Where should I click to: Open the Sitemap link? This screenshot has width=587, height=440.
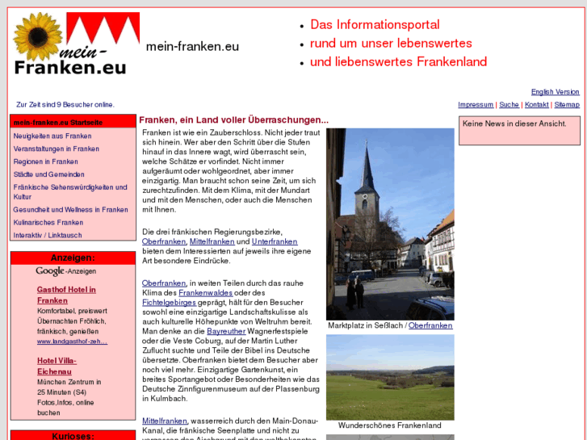567,104
